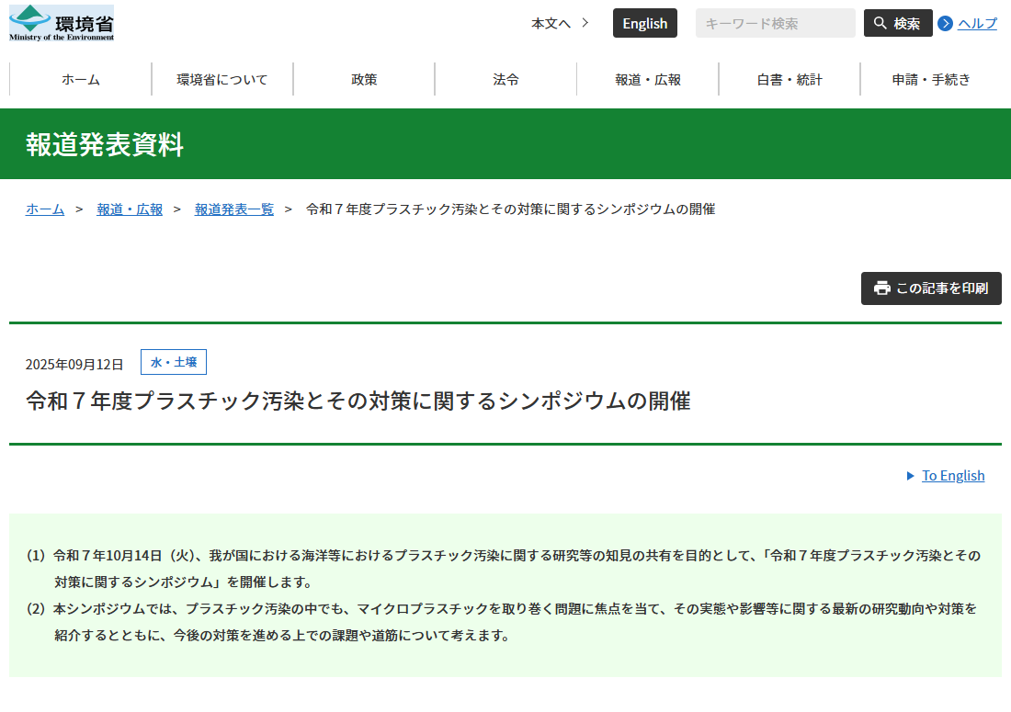Viewport: 1011px width, 712px height.
Task: Open the ヘルプ help link
Action: click(x=977, y=24)
